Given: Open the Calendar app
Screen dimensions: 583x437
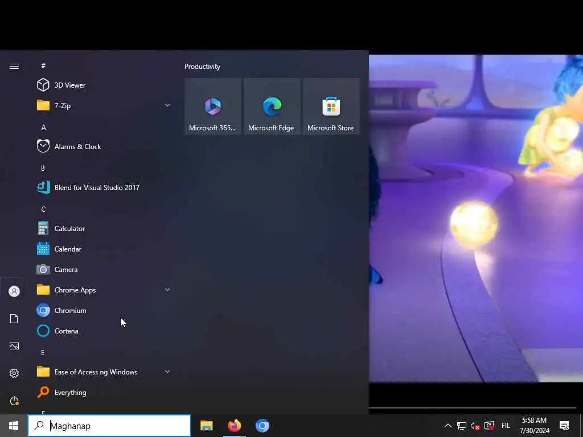Looking at the screenshot, I should pos(104,249).
